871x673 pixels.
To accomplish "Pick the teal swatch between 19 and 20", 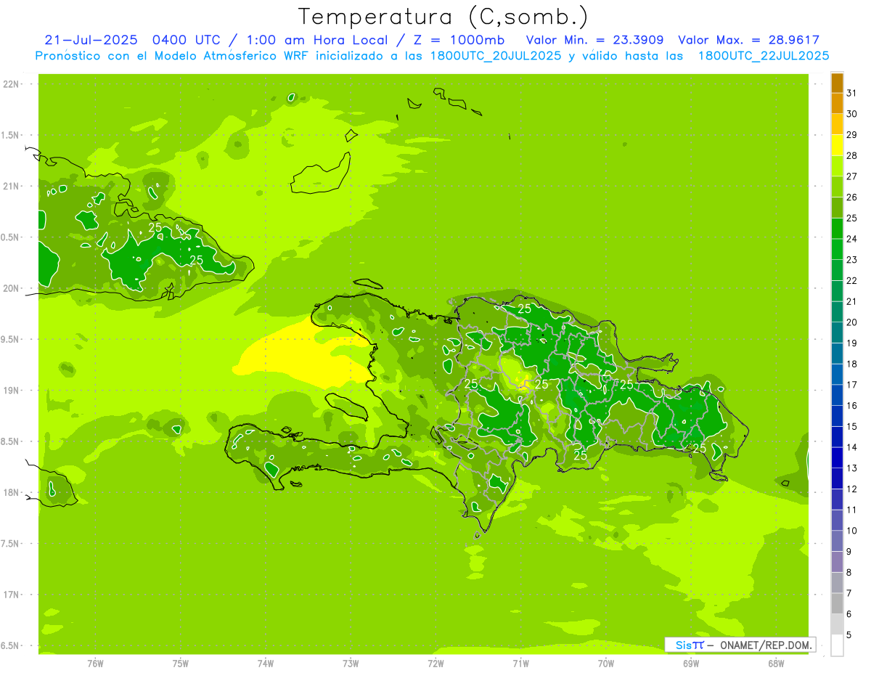I will 837,333.
